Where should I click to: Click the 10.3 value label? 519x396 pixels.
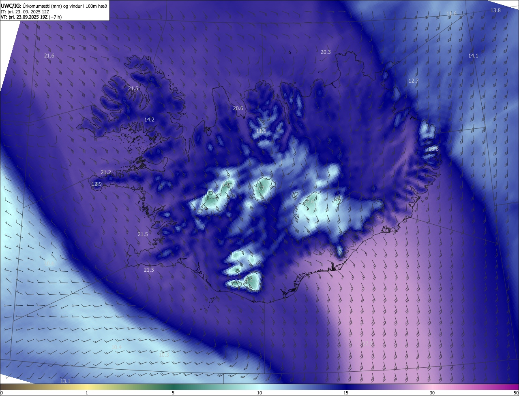click(x=163, y=354)
